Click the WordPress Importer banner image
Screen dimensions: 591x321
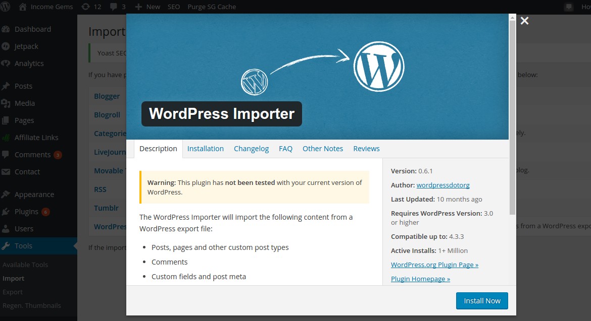point(317,77)
